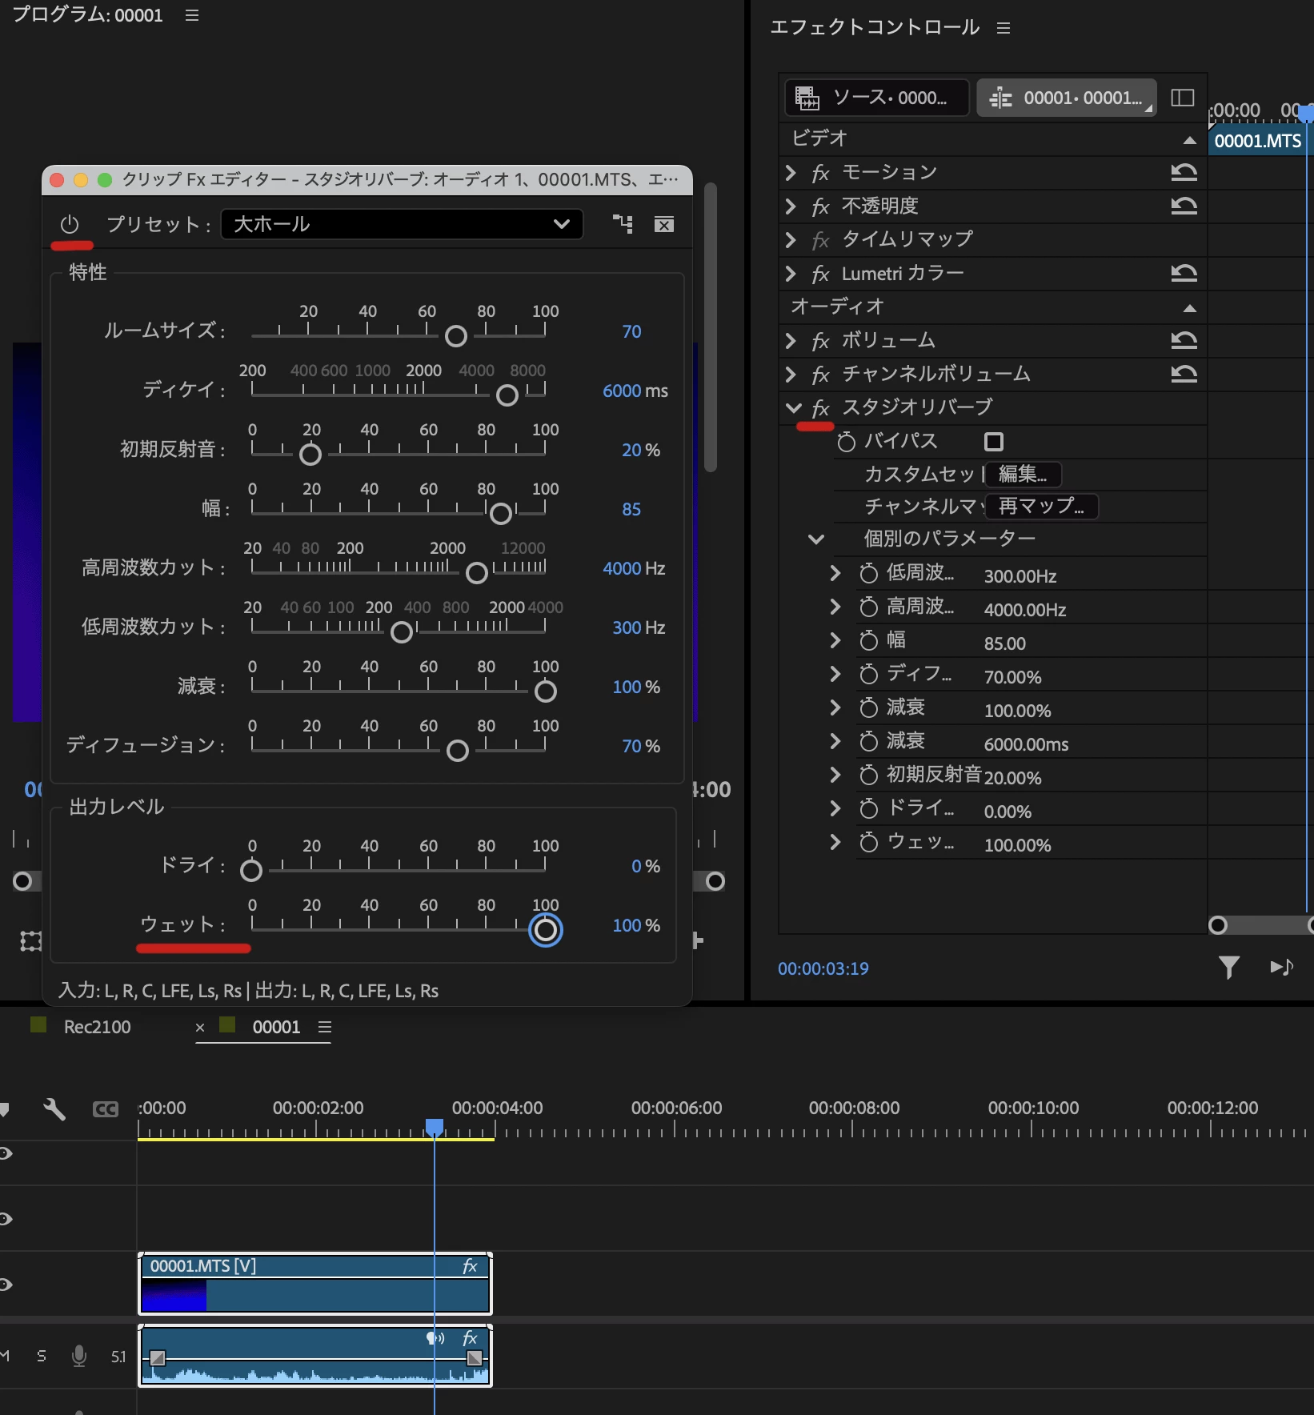Click the fx badge on 00001.MTS [V] clip
1314x1415 pixels.
click(470, 1266)
